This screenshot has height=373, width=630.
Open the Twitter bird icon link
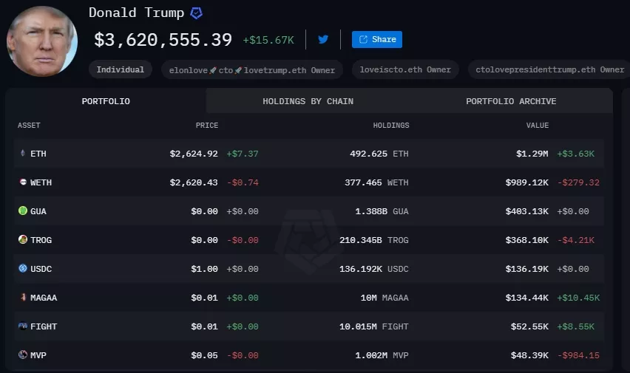323,39
